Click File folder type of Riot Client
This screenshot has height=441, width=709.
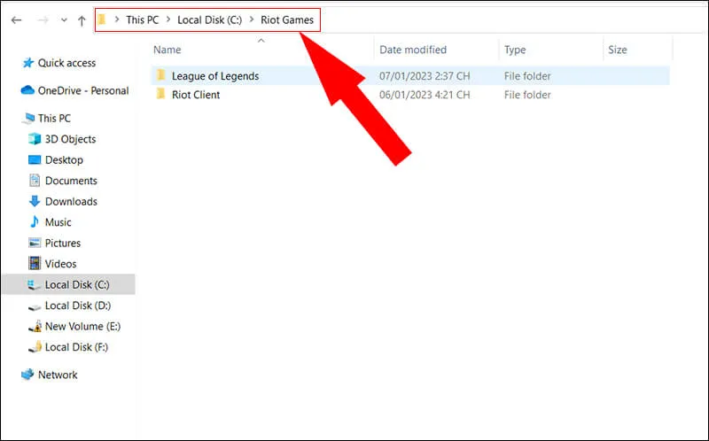click(527, 95)
